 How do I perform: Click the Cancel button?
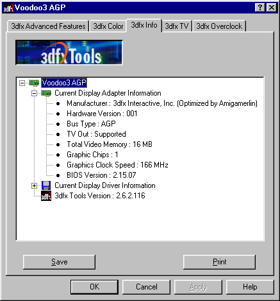(147, 287)
